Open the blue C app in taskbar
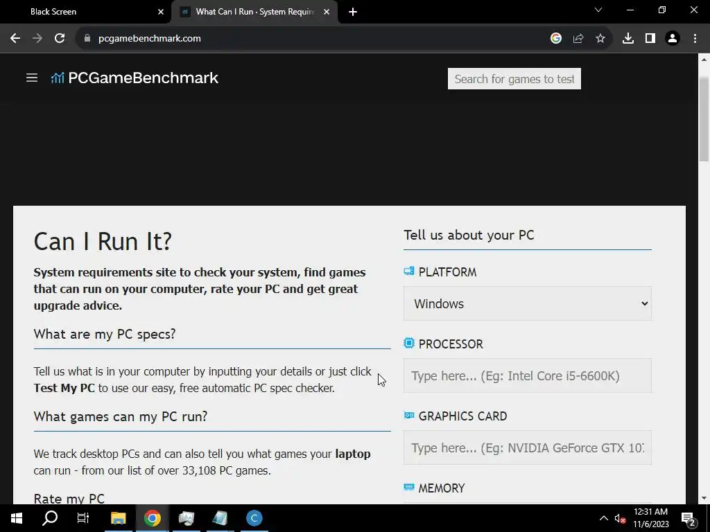Viewport: 710px width, 532px height. pyautogui.click(x=254, y=518)
